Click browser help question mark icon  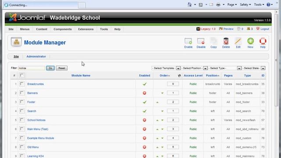click(268, 5)
